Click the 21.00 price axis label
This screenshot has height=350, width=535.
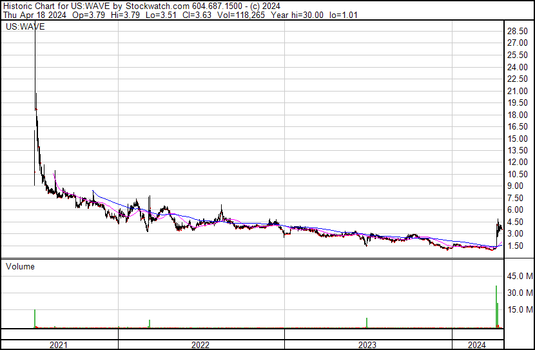coord(518,91)
